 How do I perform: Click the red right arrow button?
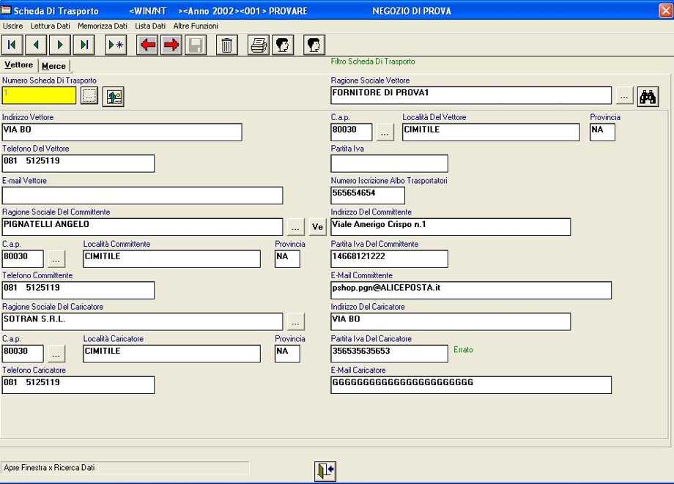click(x=171, y=45)
